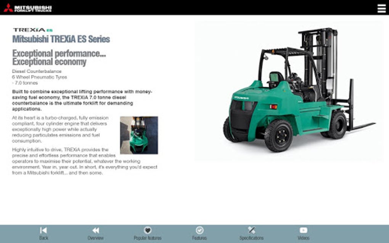Open the hamburger menu icon
The height and width of the screenshot is (243, 389).
point(381,8)
